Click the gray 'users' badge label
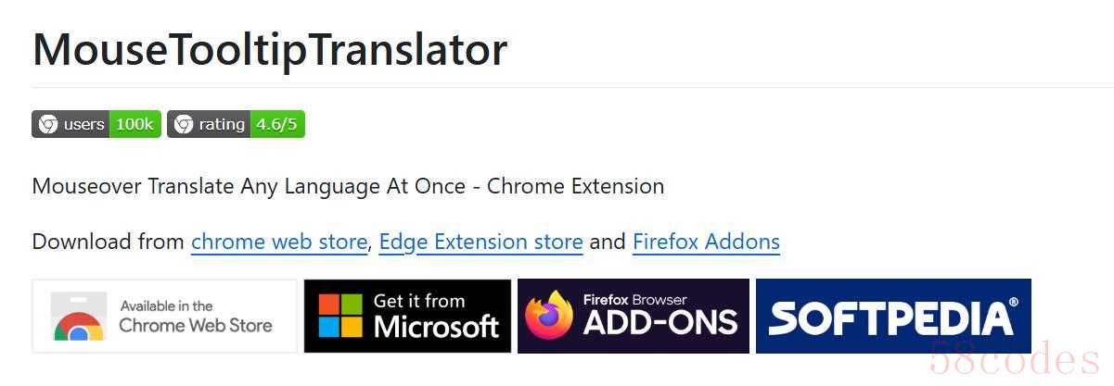The image size is (1114, 386). [x=84, y=124]
